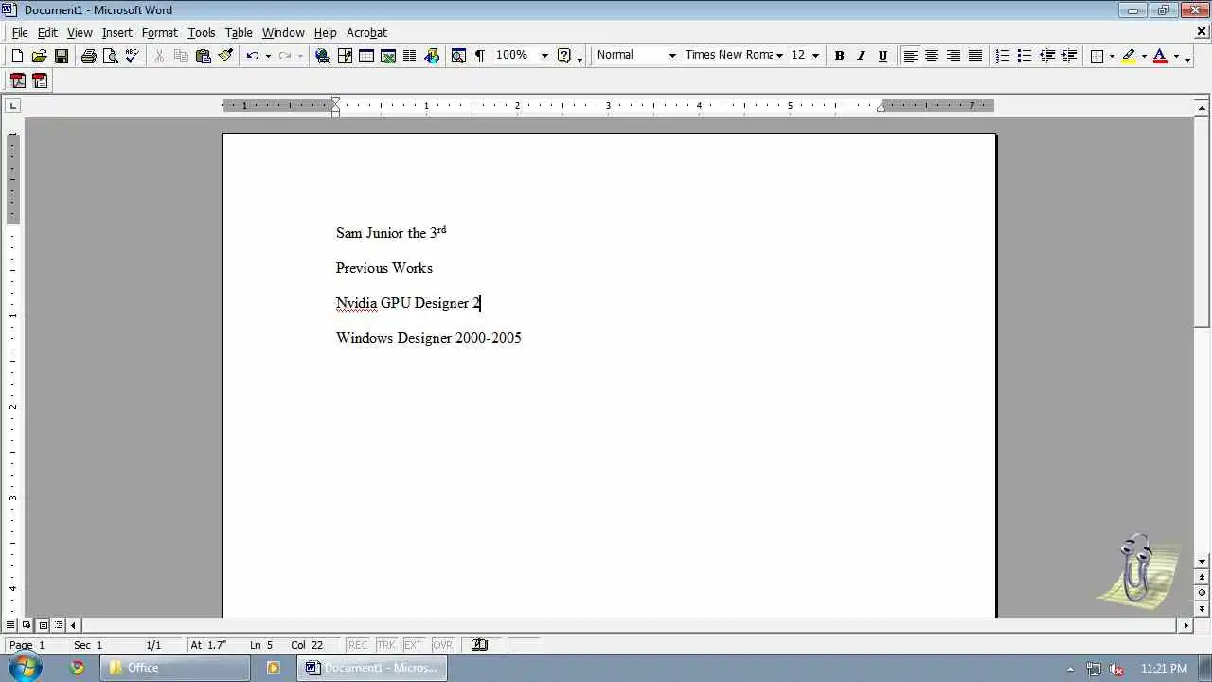Justify the paragraph text

point(975,56)
